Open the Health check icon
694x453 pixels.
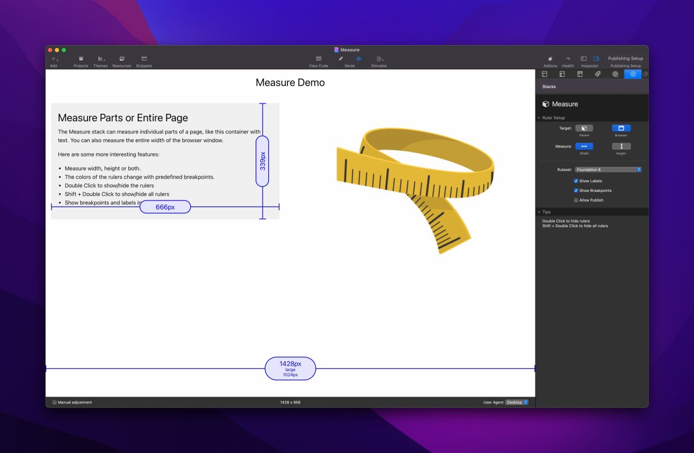click(568, 59)
